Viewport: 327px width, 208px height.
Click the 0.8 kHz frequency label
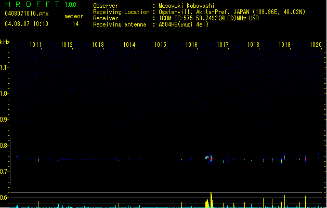point(4,146)
